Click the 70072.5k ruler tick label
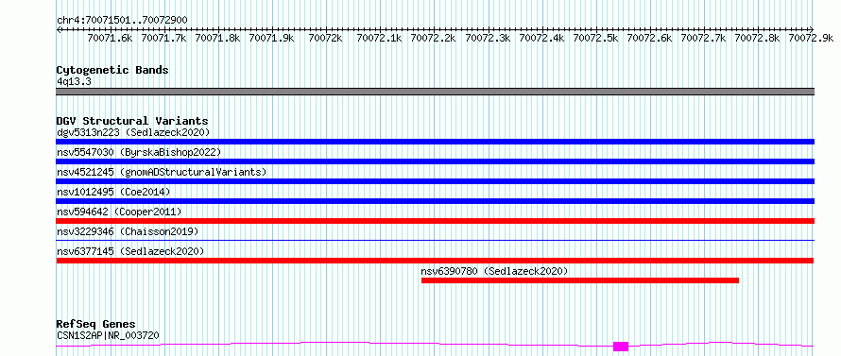 pyautogui.click(x=595, y=38)
